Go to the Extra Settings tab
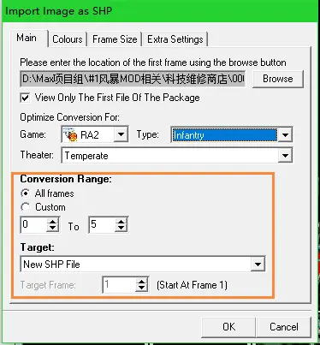Viewport: 320px width, 345px height. [x=175, y=39]
